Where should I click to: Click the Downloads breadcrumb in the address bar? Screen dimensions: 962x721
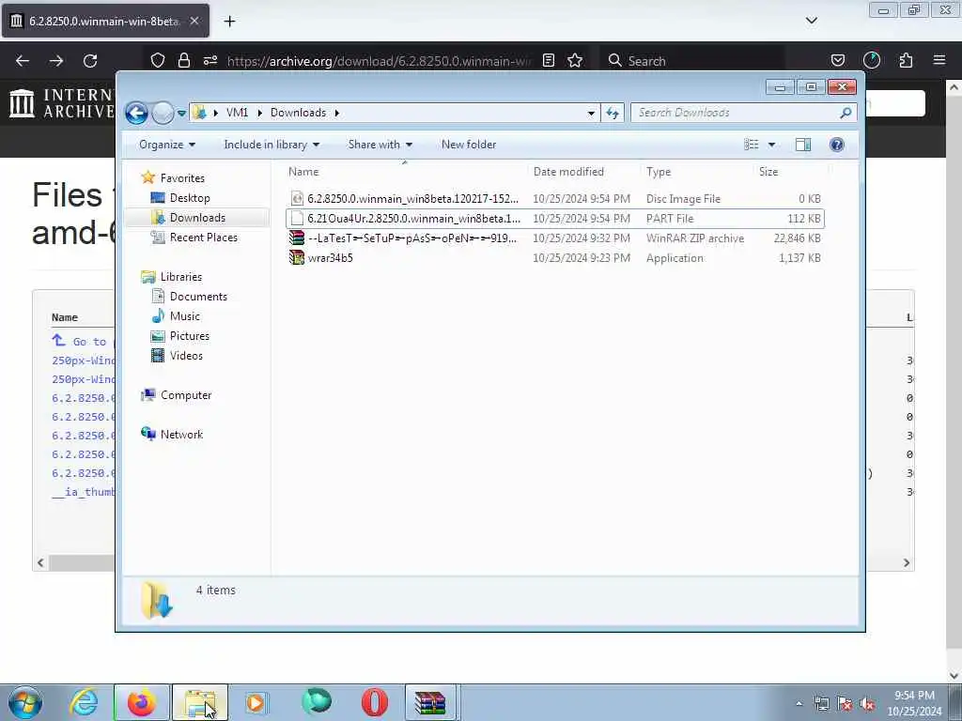coord(298,113)
